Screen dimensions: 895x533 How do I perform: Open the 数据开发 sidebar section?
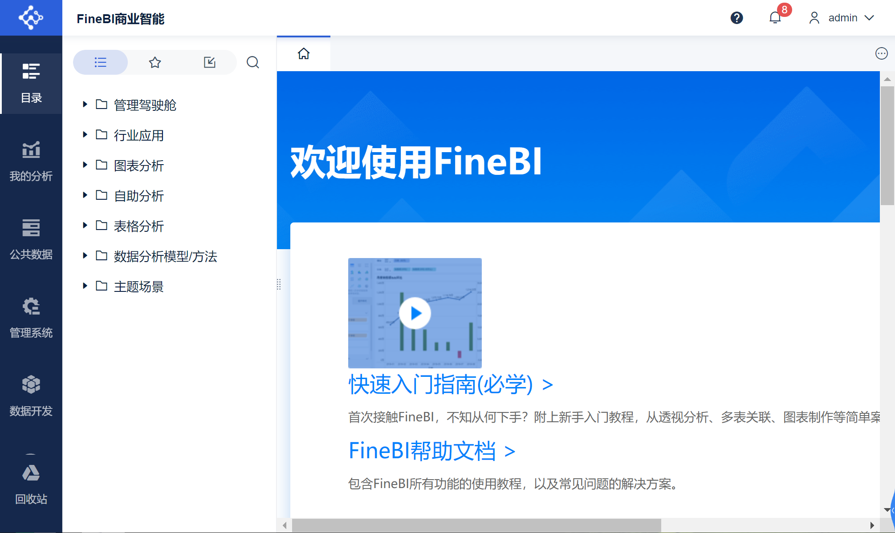[31, 396]
